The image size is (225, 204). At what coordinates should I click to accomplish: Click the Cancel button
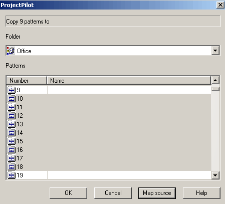tap(113, 193)
